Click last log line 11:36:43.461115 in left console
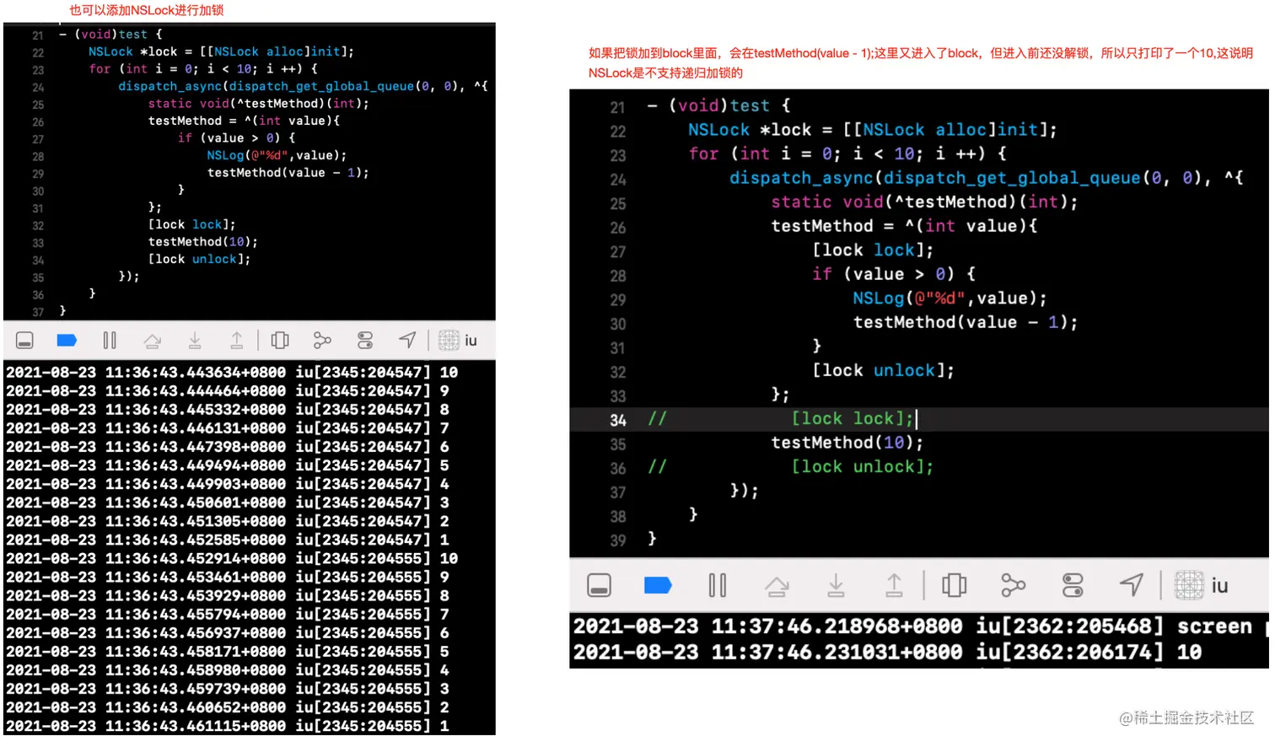The width and height of the screenshot is (1275, 747). 228,726
